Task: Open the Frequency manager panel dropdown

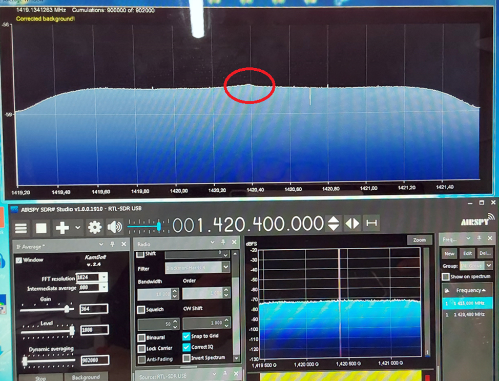Action: pos(468,238)
